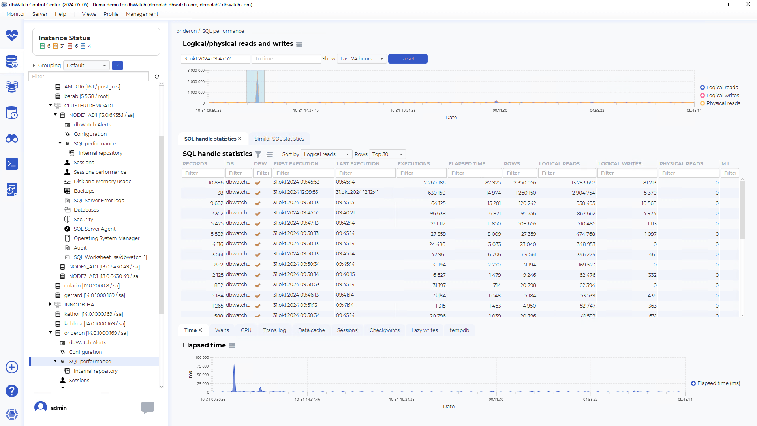This screenshot has height=426, width=757.
Task: Click the dbWatch logo icon at bottom
Action: (12, 414)
